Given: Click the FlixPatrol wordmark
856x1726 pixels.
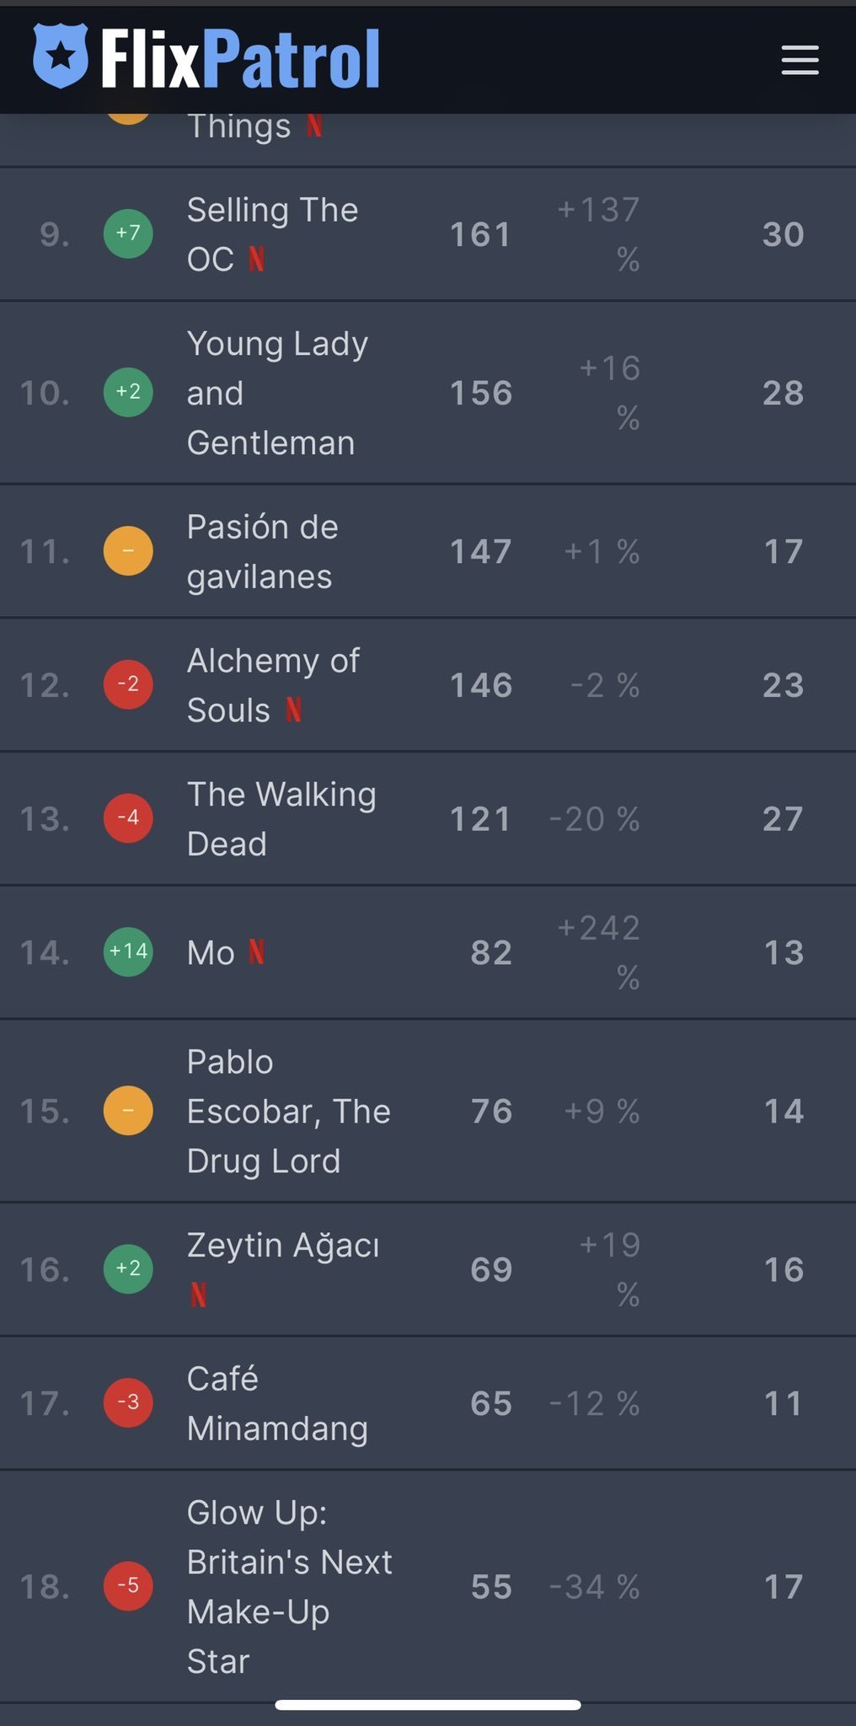Looking at the screenshot, I should [241, 58].
